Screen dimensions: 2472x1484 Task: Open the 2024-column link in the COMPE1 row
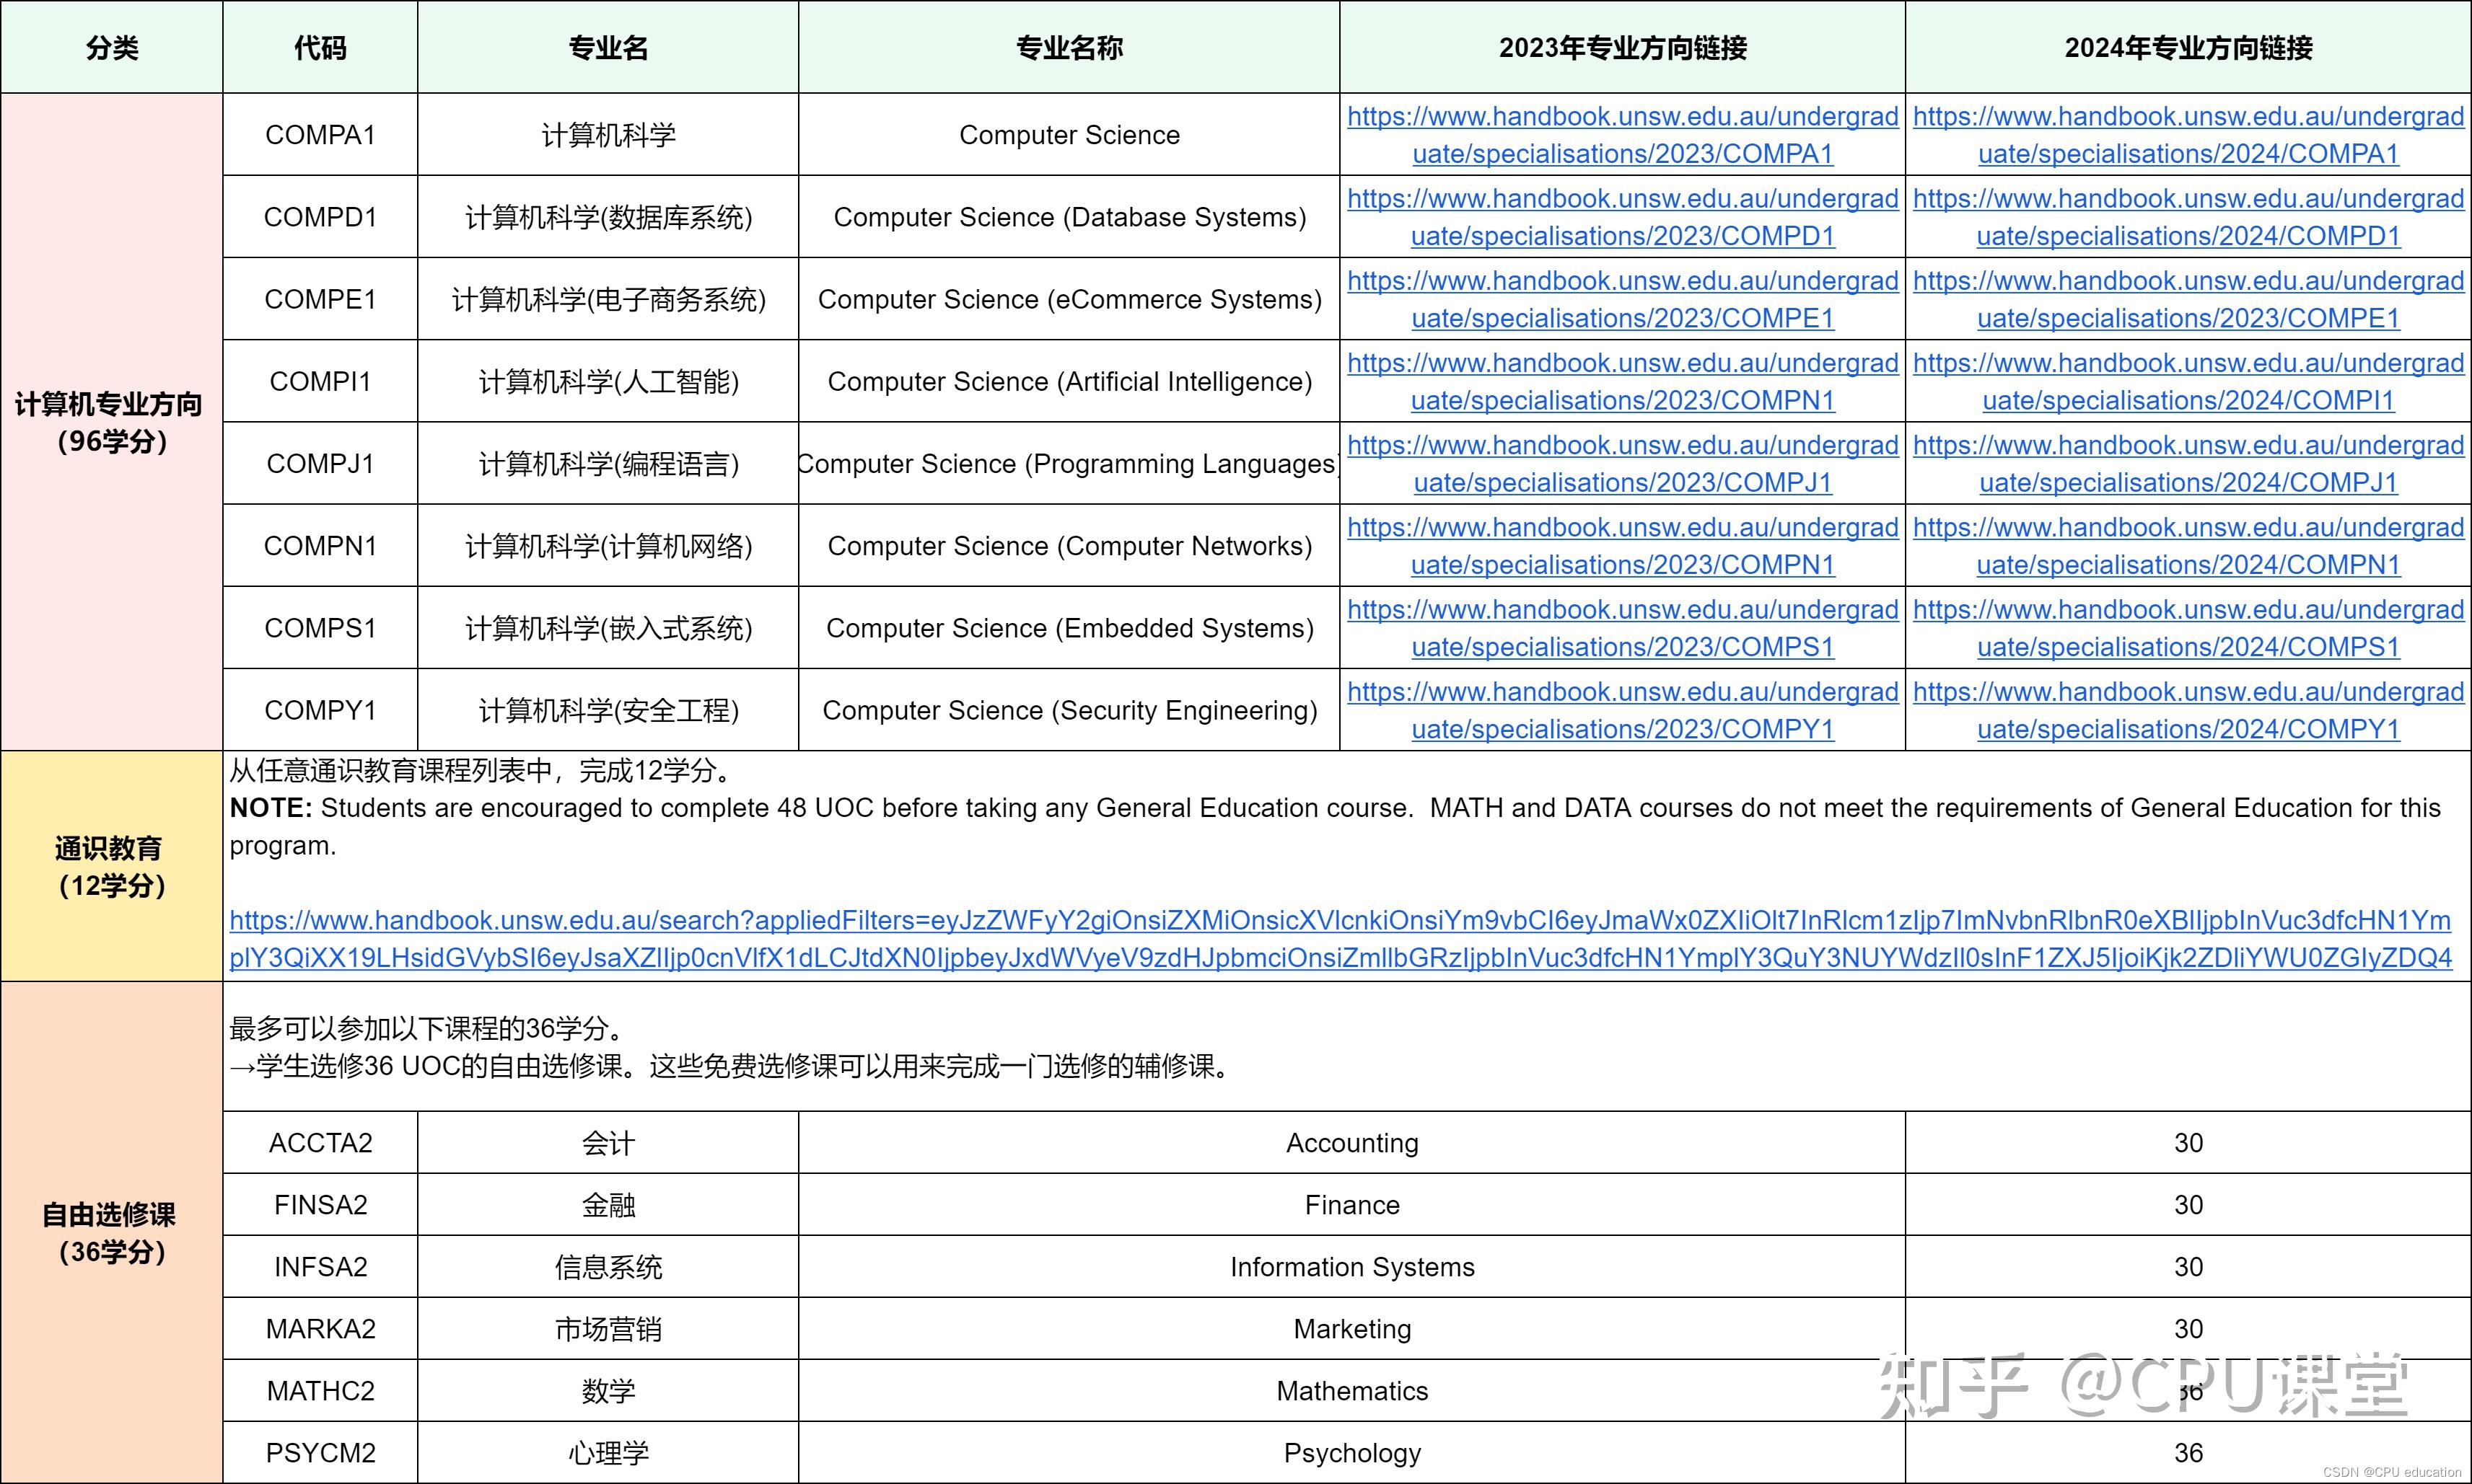(x=2188, y=299)
